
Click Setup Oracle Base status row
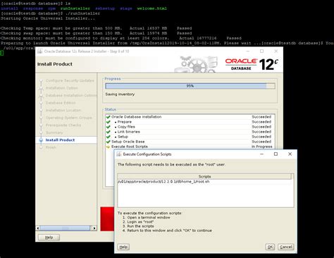(190, 142)
